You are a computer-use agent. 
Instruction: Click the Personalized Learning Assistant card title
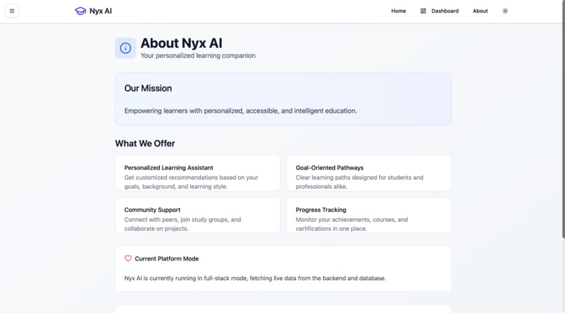(169, 168)
